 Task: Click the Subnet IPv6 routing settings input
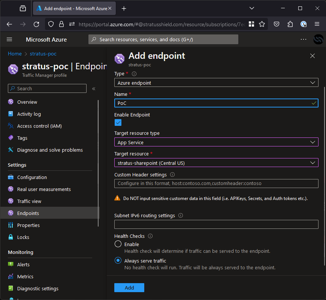[216, 224]
